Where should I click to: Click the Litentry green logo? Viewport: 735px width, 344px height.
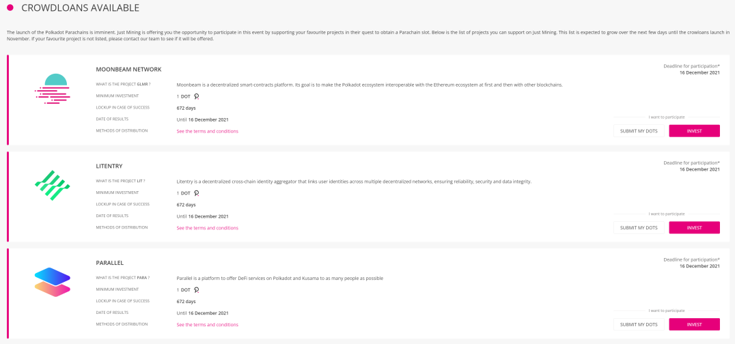(x=52, y=186)
